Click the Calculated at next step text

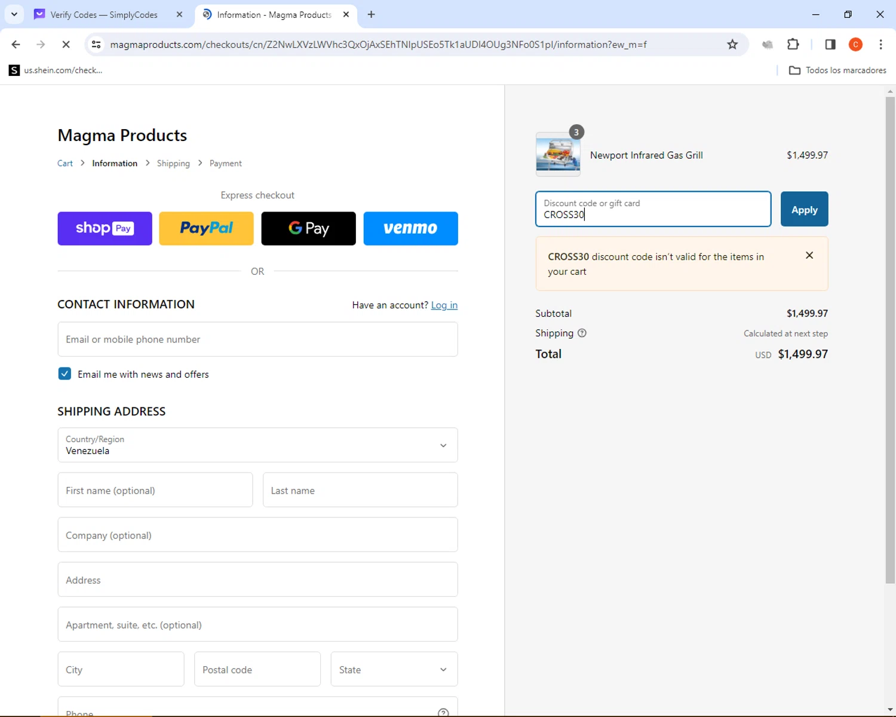coord(785,333)
